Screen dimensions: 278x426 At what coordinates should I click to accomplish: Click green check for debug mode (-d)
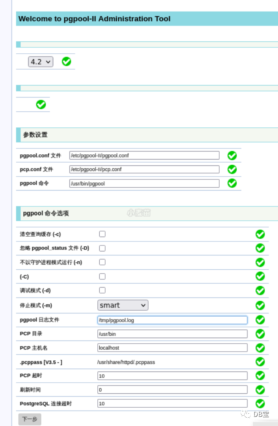pyautogui.click(x=260, y=290)
